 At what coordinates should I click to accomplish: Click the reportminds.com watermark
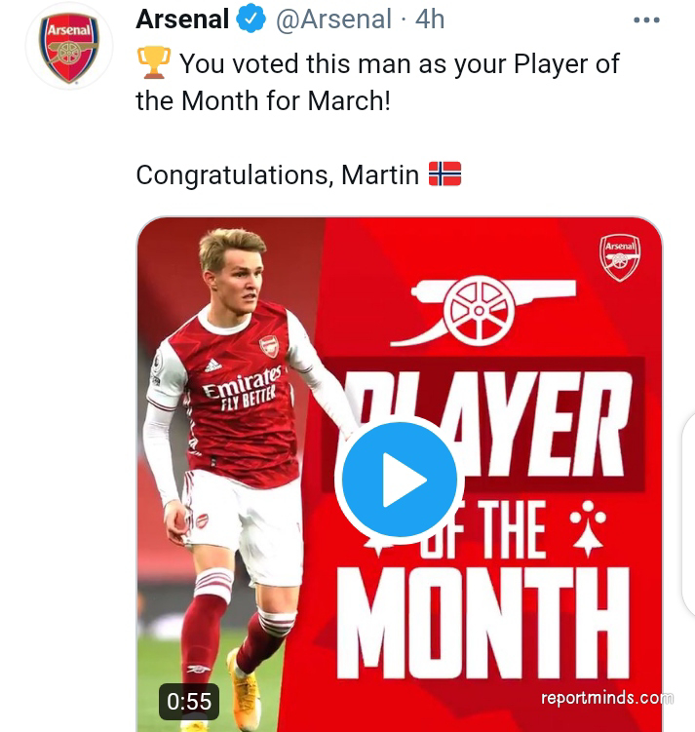pos(606,698)
